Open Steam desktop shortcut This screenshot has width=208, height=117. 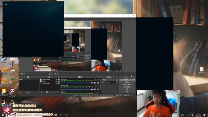(4, 60)
